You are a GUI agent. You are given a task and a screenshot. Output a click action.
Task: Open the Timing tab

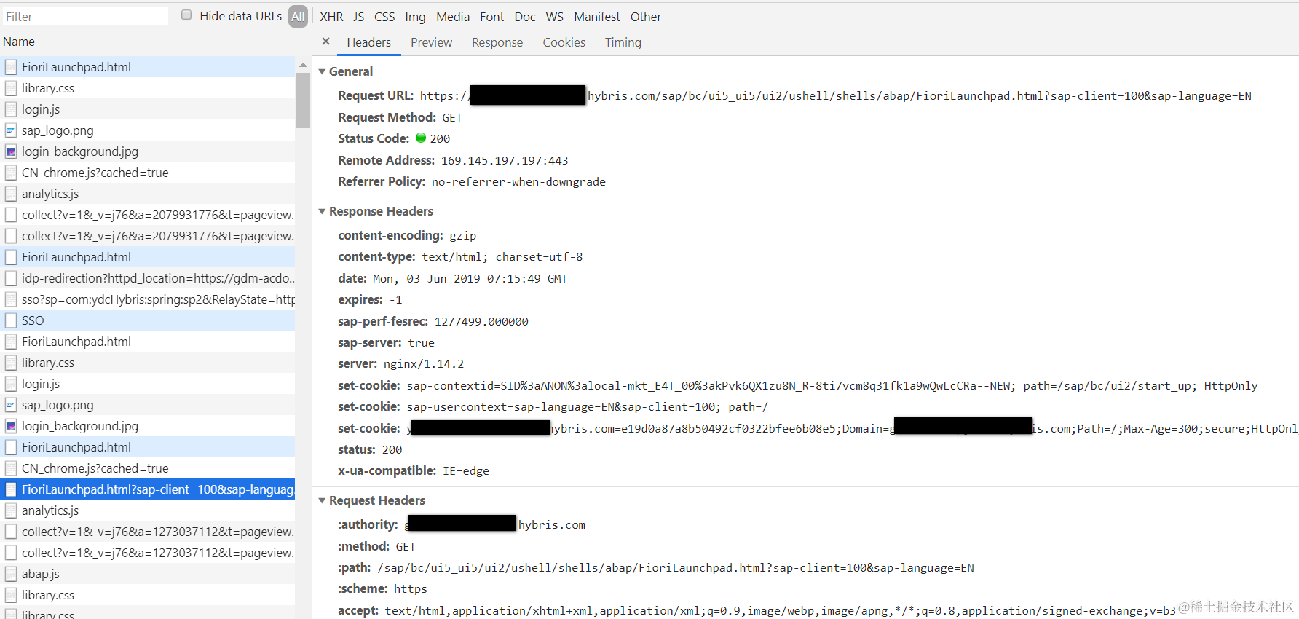(x=623, y=42)
